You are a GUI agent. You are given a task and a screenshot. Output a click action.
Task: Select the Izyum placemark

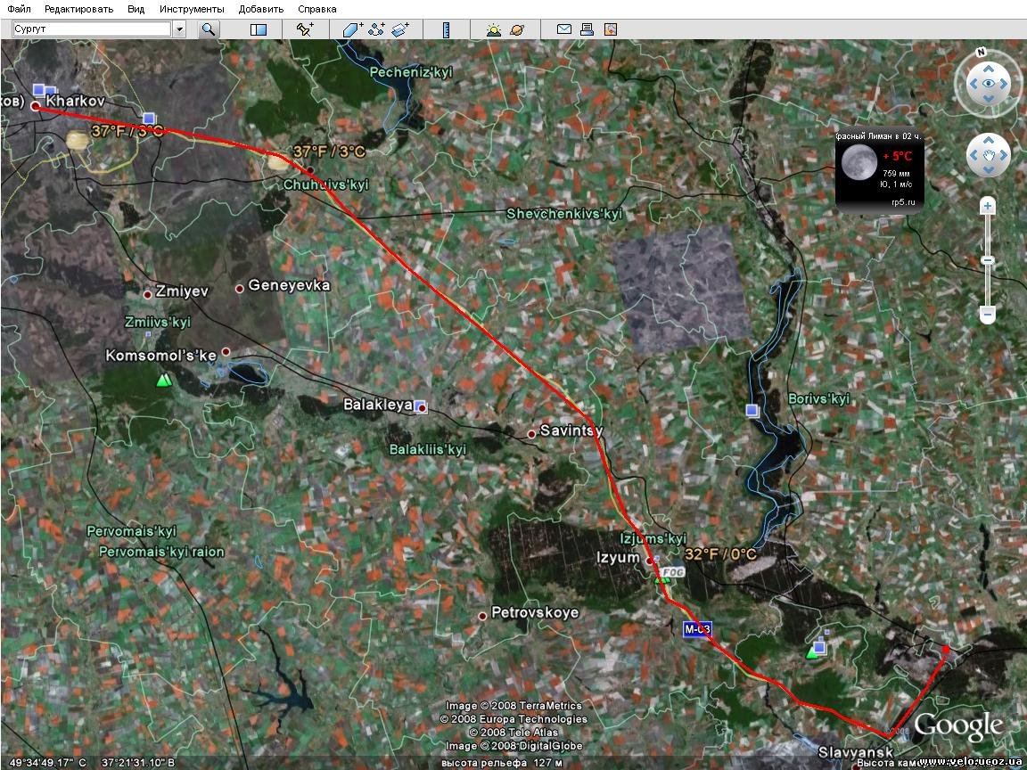(650, 561)
